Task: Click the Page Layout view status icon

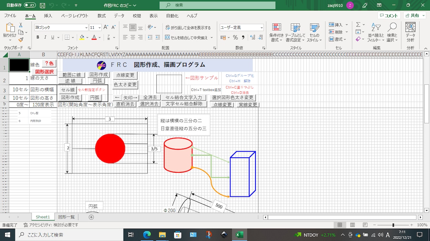Action: (352, 225)
